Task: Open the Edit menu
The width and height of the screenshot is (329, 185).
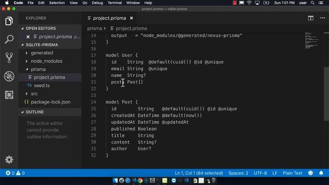Action: click(x=41, y=3)
